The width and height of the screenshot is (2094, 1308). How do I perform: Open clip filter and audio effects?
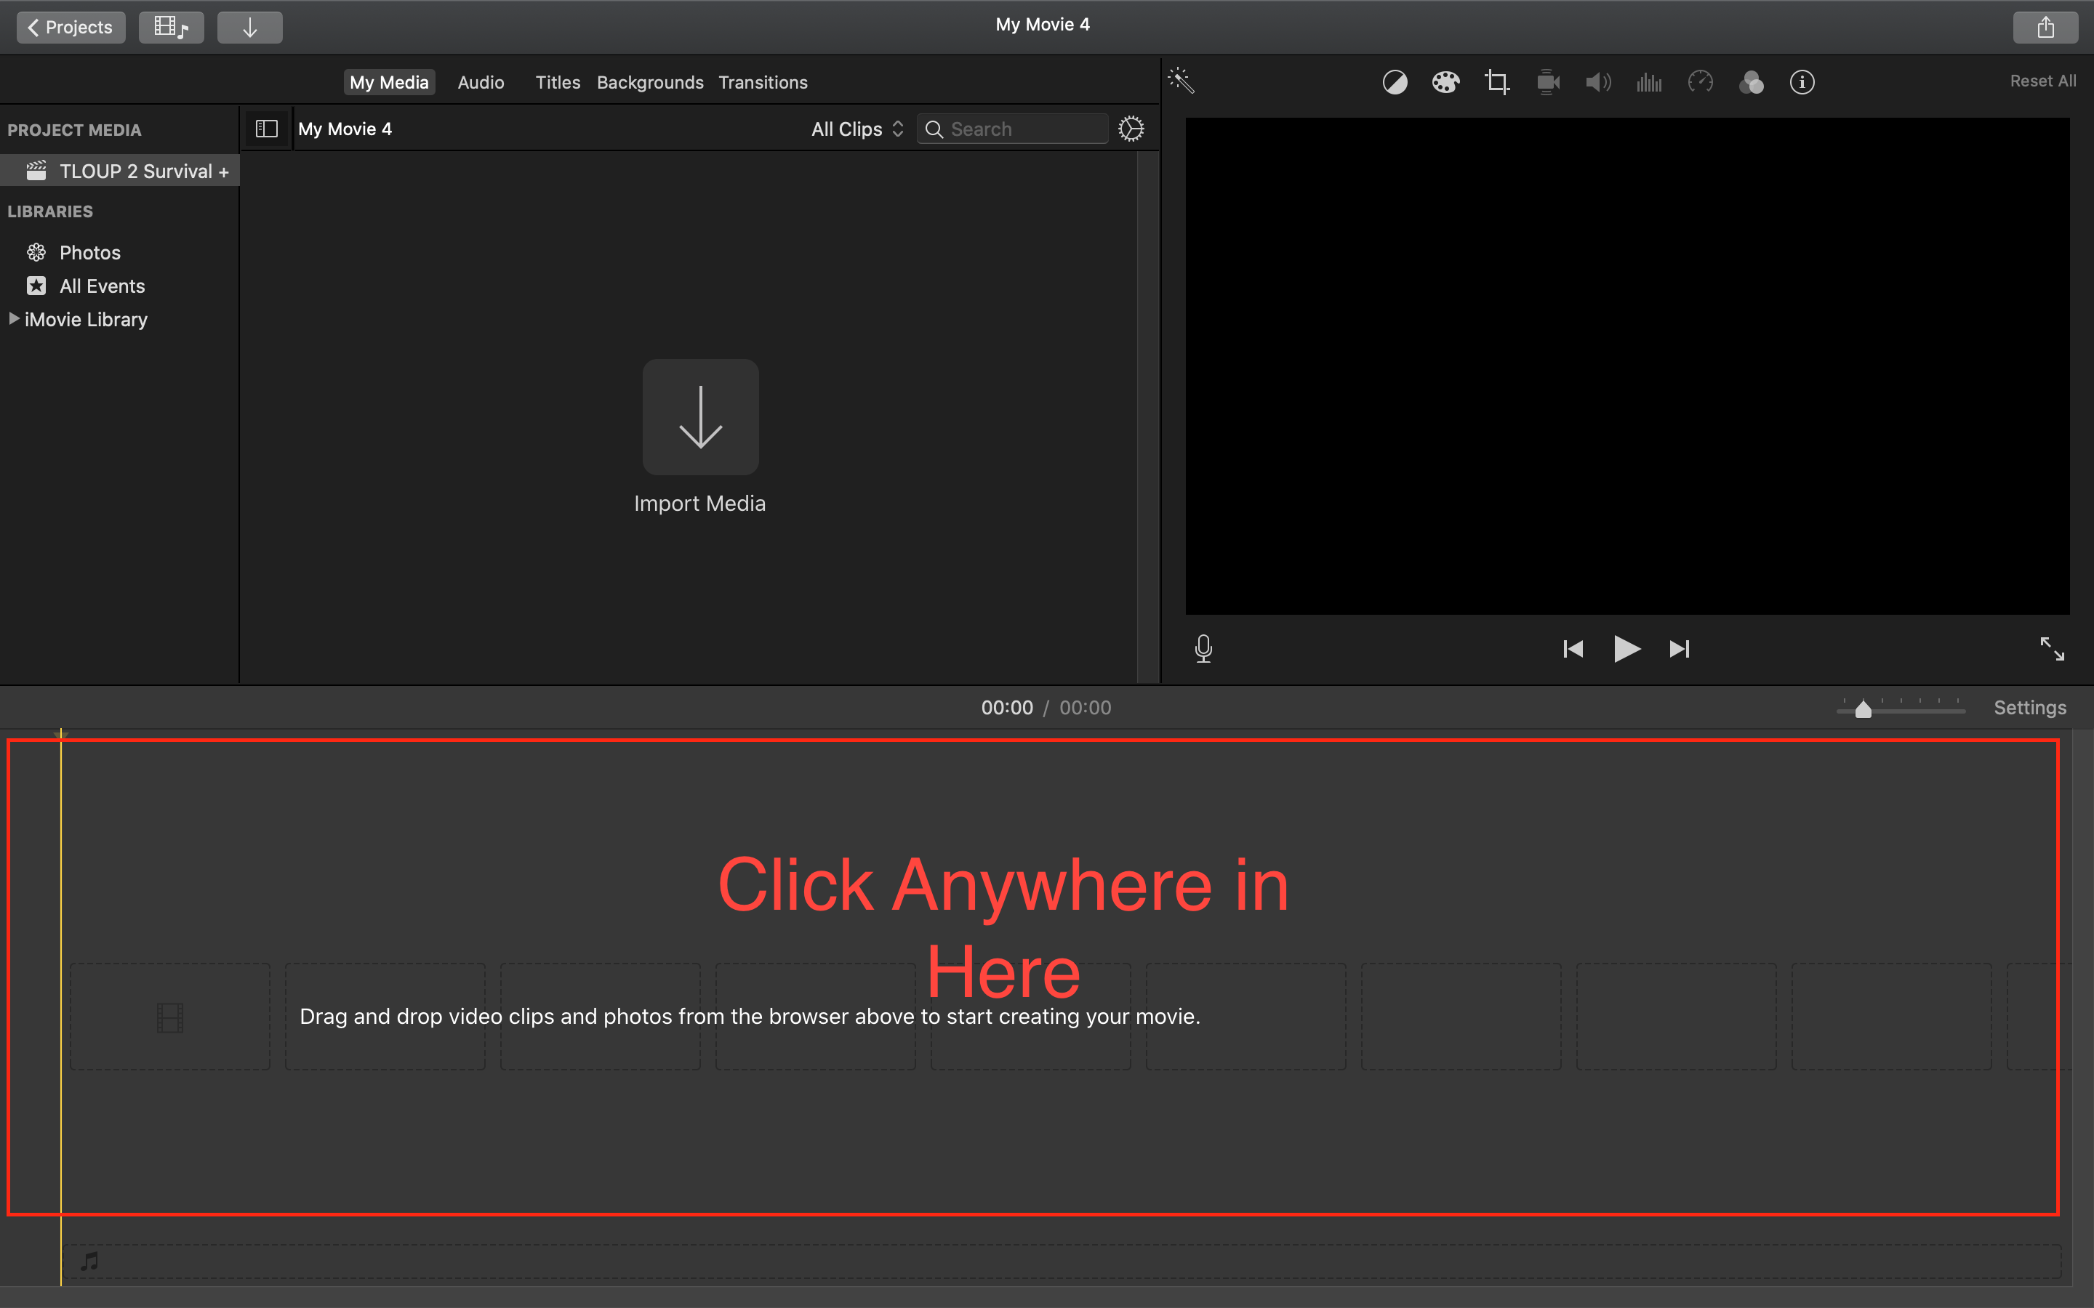pos(1751,82)
